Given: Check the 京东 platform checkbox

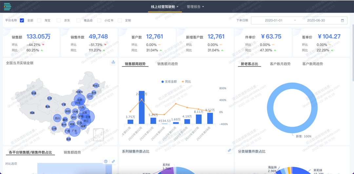Looking at the screenshot, I should coord(59,20).
